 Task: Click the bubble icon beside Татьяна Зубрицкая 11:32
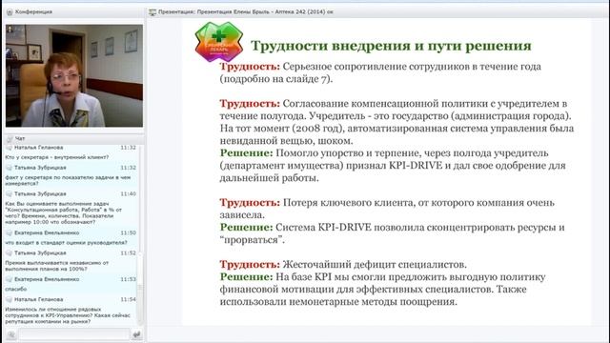pos(9,168)
